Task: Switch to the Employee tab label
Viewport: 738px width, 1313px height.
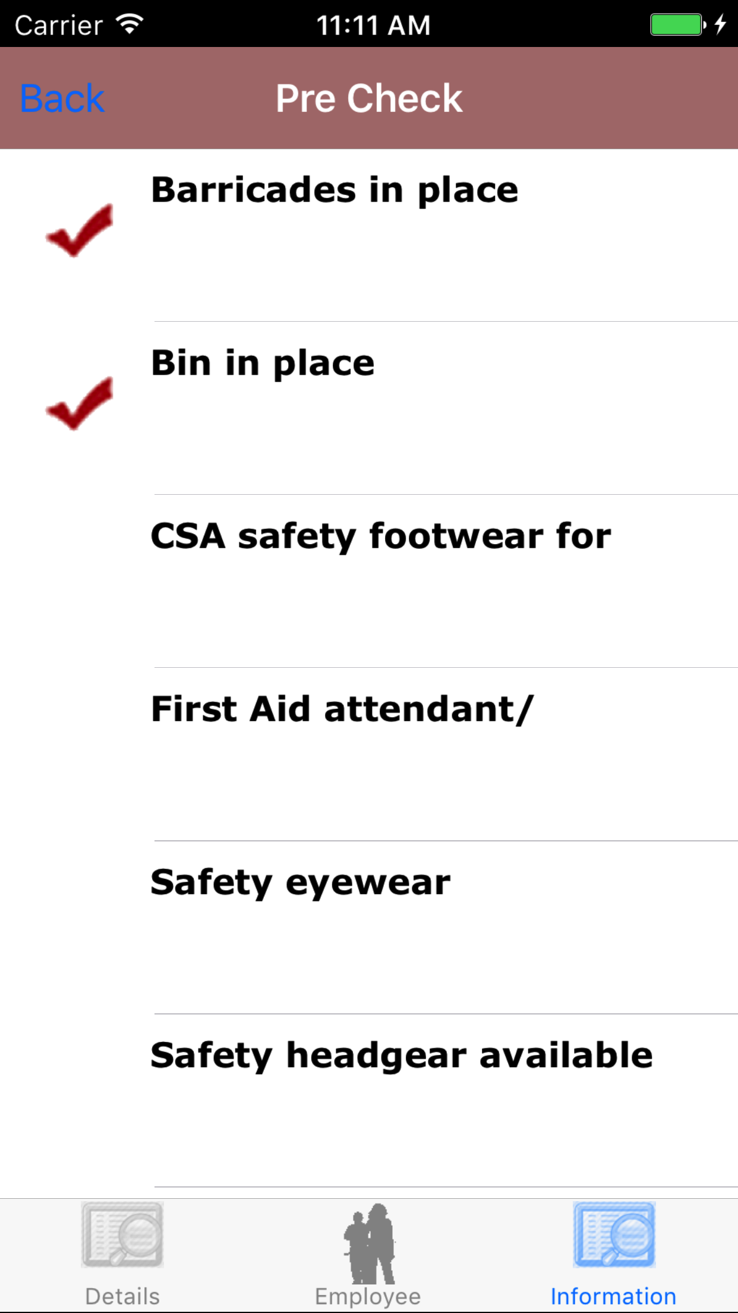Action: [368, 1296]
